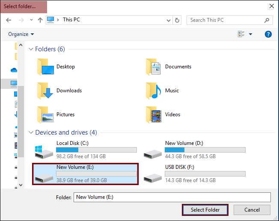The width and height of the screenshot is (279, 221).
Task: Select the This PC breadcrumb in address bar
Action: click(x=71, y=20)
